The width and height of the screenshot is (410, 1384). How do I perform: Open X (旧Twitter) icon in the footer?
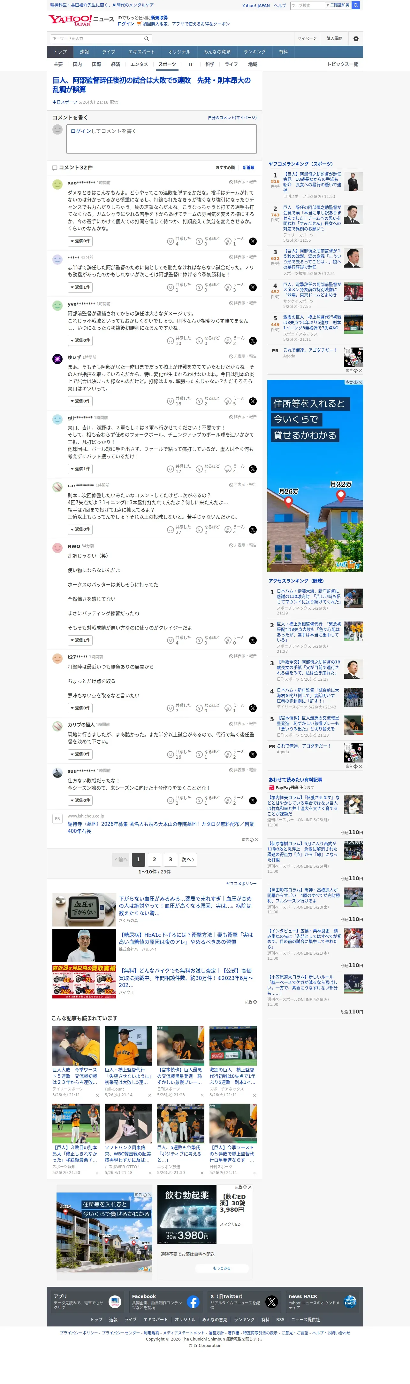(x=271, y=1302)
